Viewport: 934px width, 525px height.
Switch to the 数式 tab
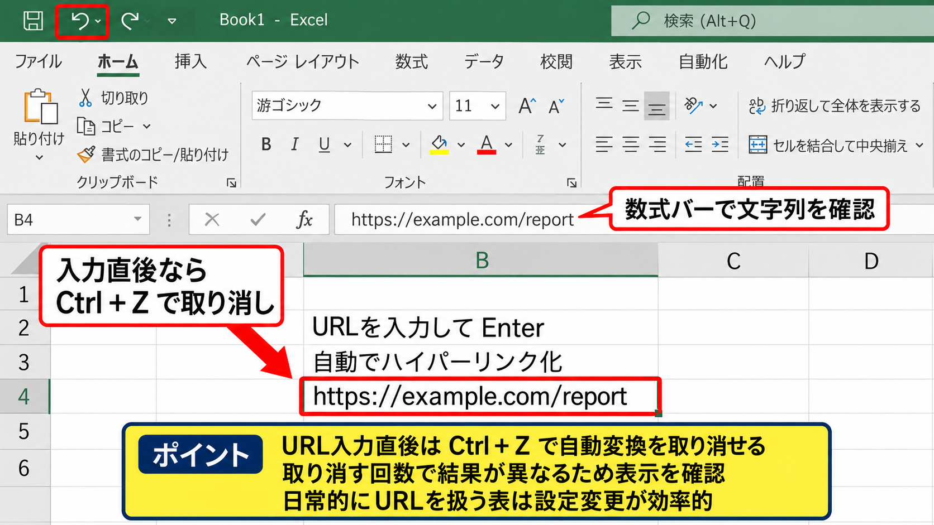tap(412, 61)
